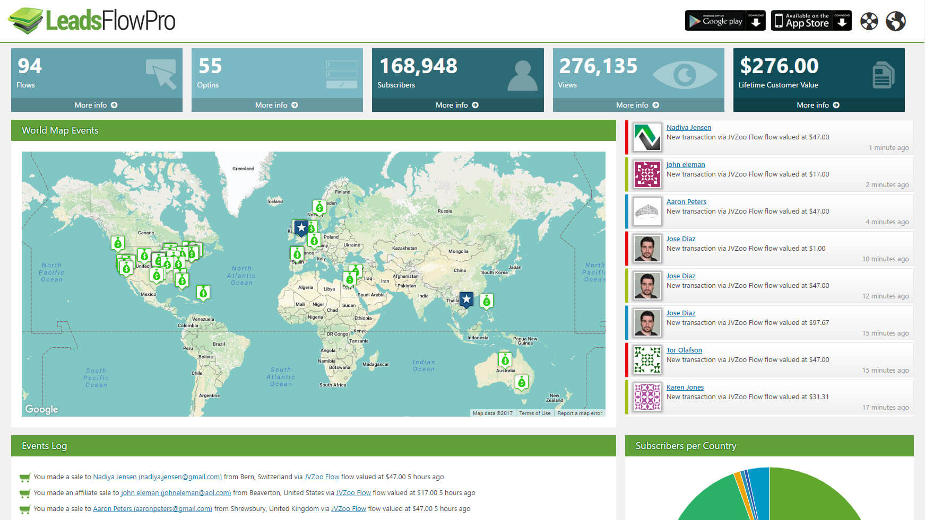
Task: Open john eleman's profile link in feed
Action: 686,164
